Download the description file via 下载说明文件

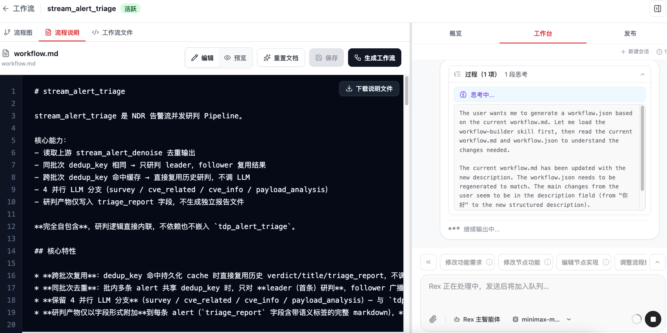369,88
